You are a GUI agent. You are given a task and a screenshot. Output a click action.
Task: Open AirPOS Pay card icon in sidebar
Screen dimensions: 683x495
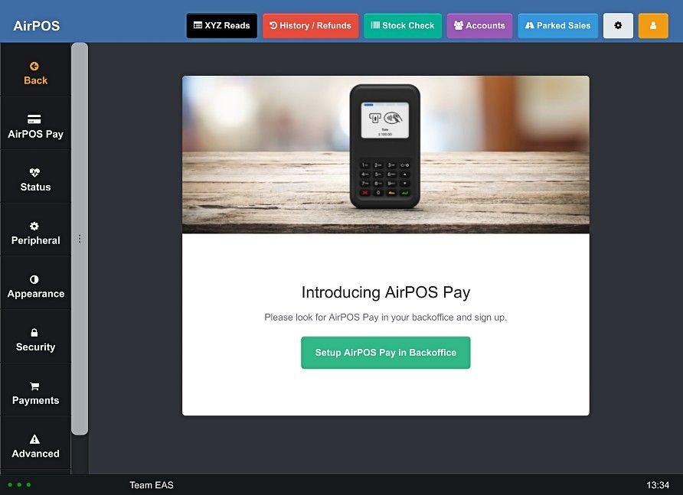(34, 119)
